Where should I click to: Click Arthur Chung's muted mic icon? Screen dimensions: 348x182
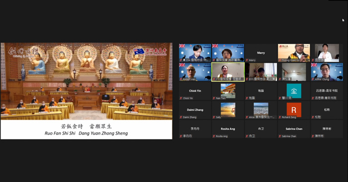(313, 79)
